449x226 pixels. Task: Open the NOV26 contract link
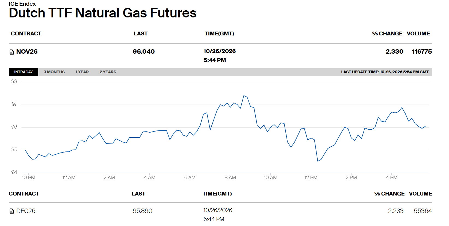click(x=27, y=52)
